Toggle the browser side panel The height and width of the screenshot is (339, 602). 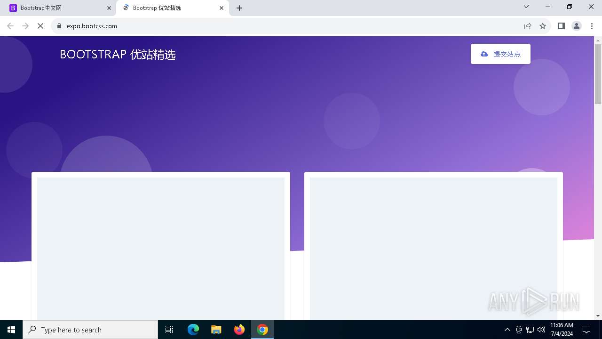click(562, 26)
